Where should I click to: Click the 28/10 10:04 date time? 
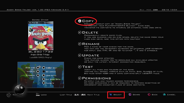169,10
